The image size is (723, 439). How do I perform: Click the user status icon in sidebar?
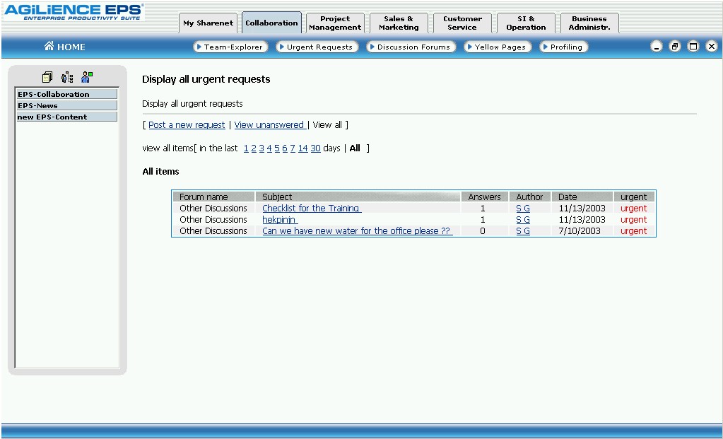[87, 77]
